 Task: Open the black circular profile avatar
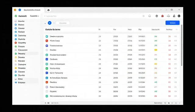(x=179, y=16)
